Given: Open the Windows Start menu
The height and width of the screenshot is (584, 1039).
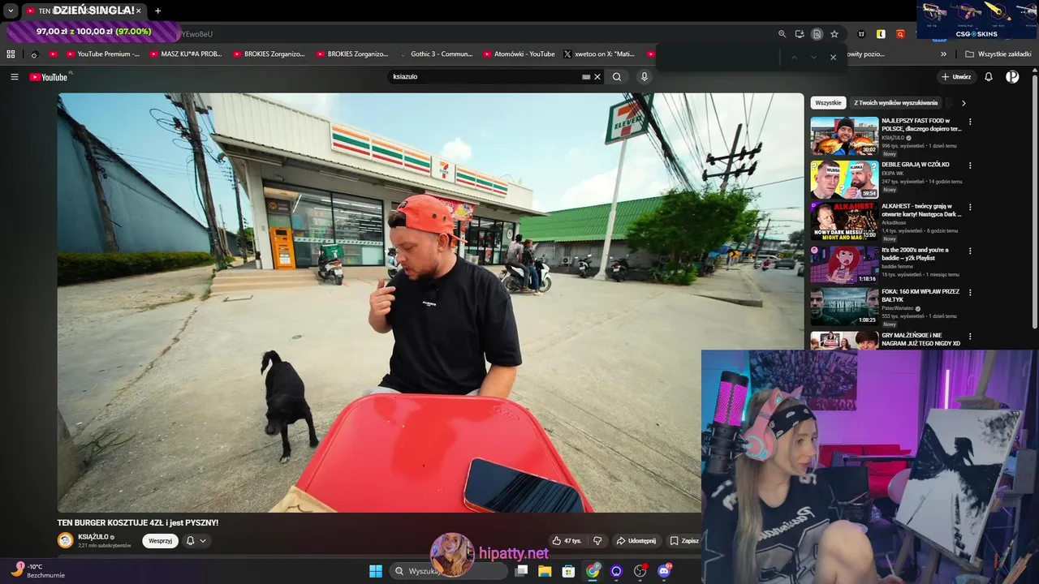Looking at the screenshot, I should (376, 571).
